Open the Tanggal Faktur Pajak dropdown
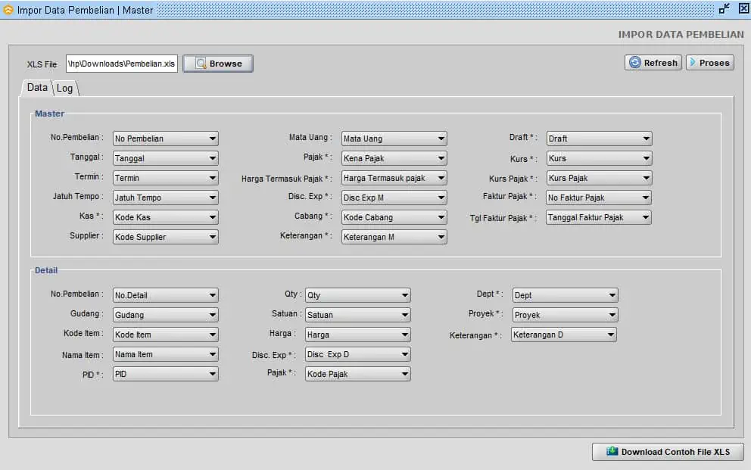This screenshot has width=751, height=470. 599,217
